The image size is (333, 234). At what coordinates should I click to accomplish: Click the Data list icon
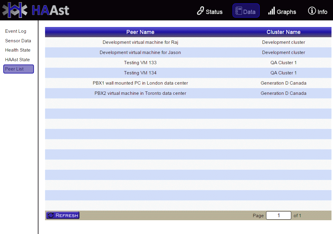239,11
